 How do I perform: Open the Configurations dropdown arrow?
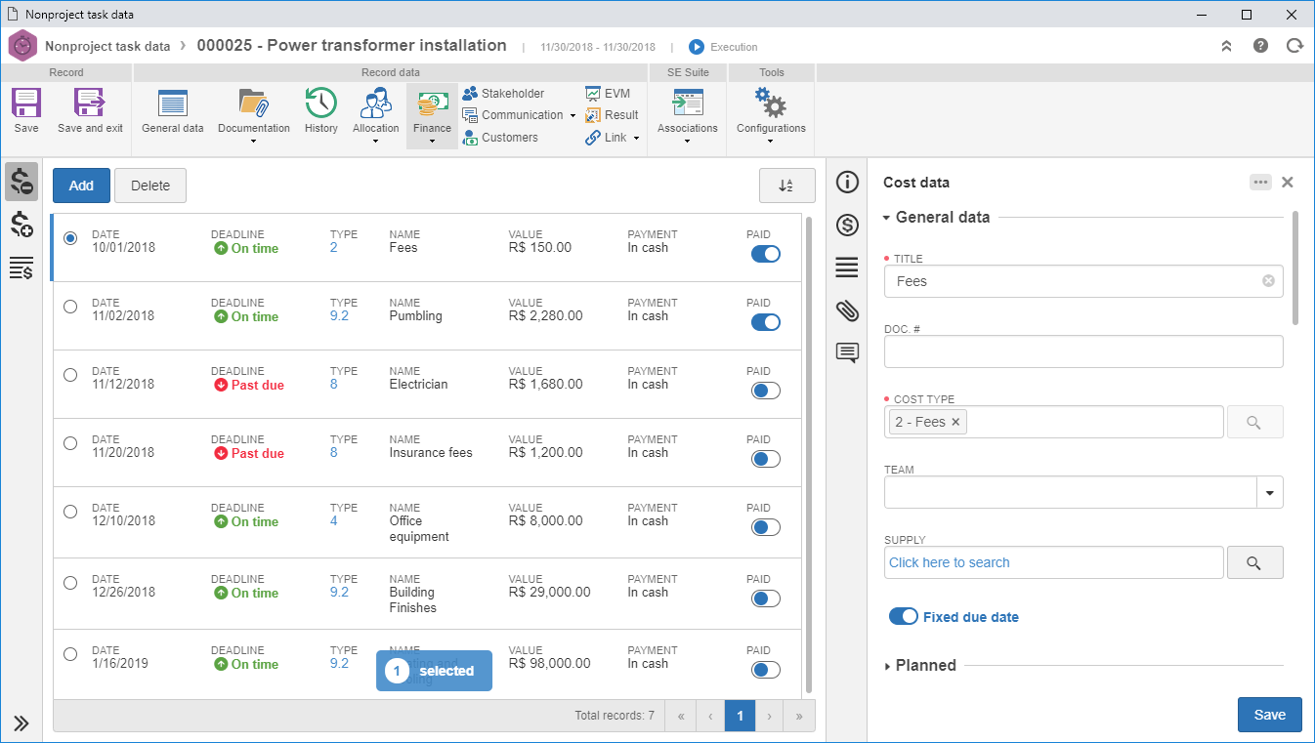pyautogui.click(x=771, y=143)
